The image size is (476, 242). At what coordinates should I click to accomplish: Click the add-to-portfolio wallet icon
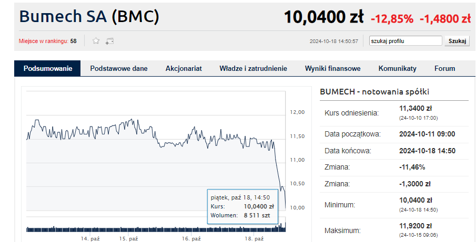(x=109, y=41)
